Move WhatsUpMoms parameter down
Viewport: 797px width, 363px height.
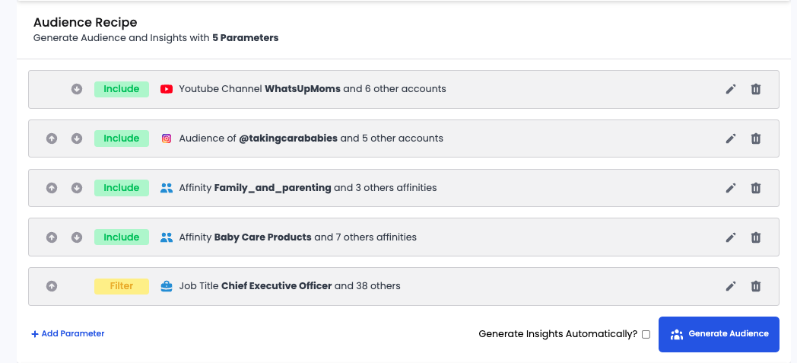[x=77, y=89]
